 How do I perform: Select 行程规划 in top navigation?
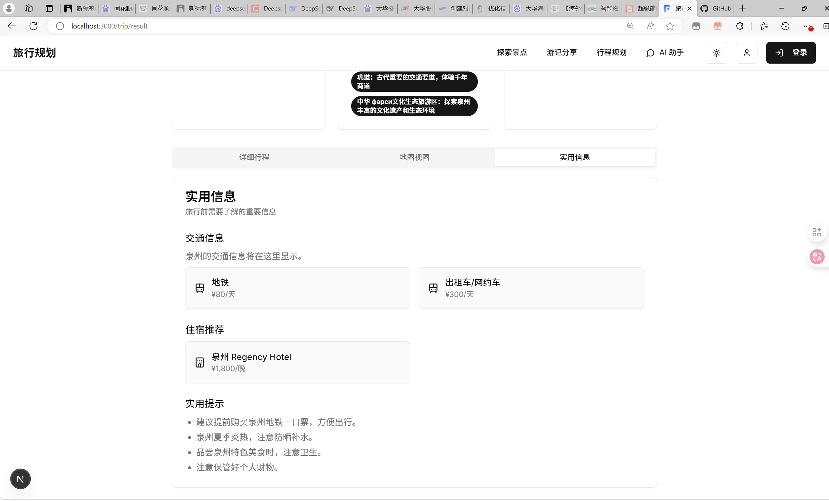pos(611,52)
